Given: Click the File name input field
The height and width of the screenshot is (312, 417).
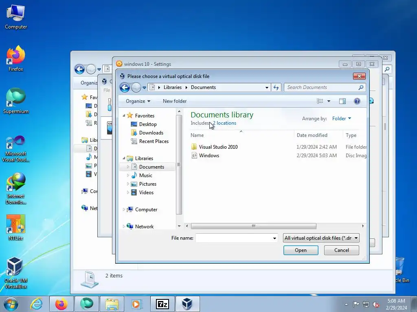Looking at the screenshot, I should tap(234, 238).
